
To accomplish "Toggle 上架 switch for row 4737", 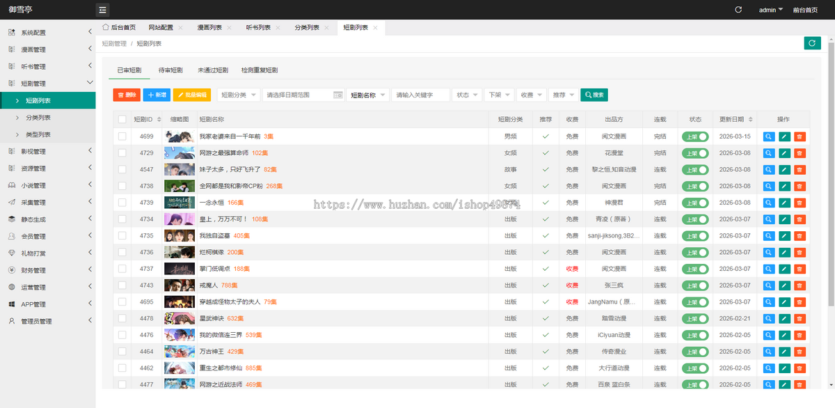I will (695, 269).
